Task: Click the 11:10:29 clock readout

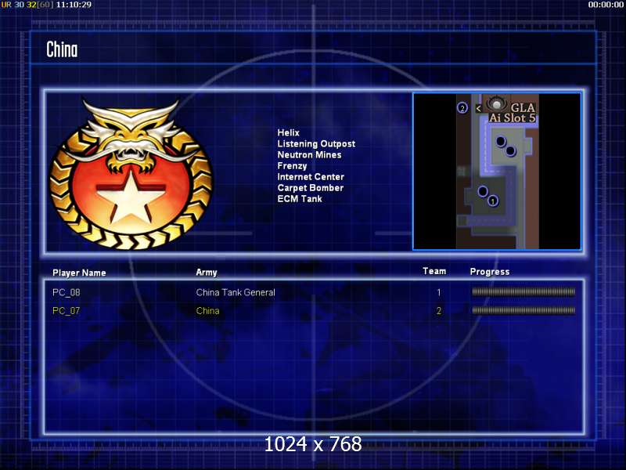Action: (74, 5)
